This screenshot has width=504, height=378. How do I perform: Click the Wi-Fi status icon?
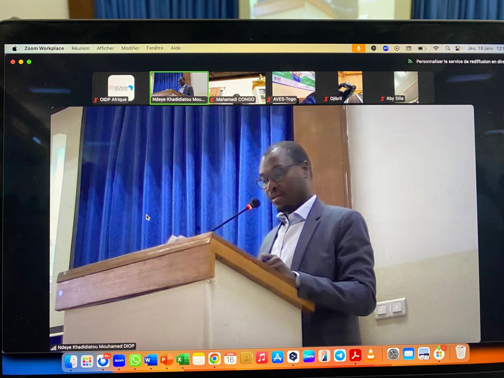point(436,48)
